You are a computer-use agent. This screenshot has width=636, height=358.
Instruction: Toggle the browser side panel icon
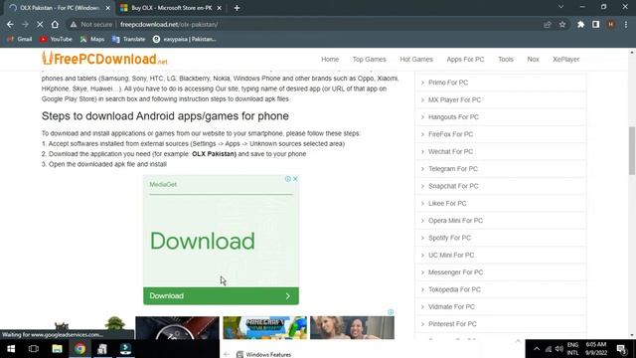[595, 24]
